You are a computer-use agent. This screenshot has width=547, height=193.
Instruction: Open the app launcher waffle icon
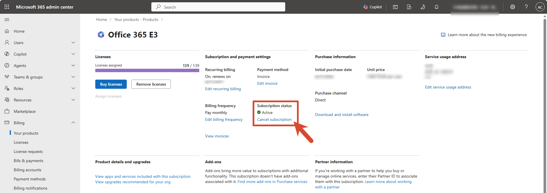7,7
